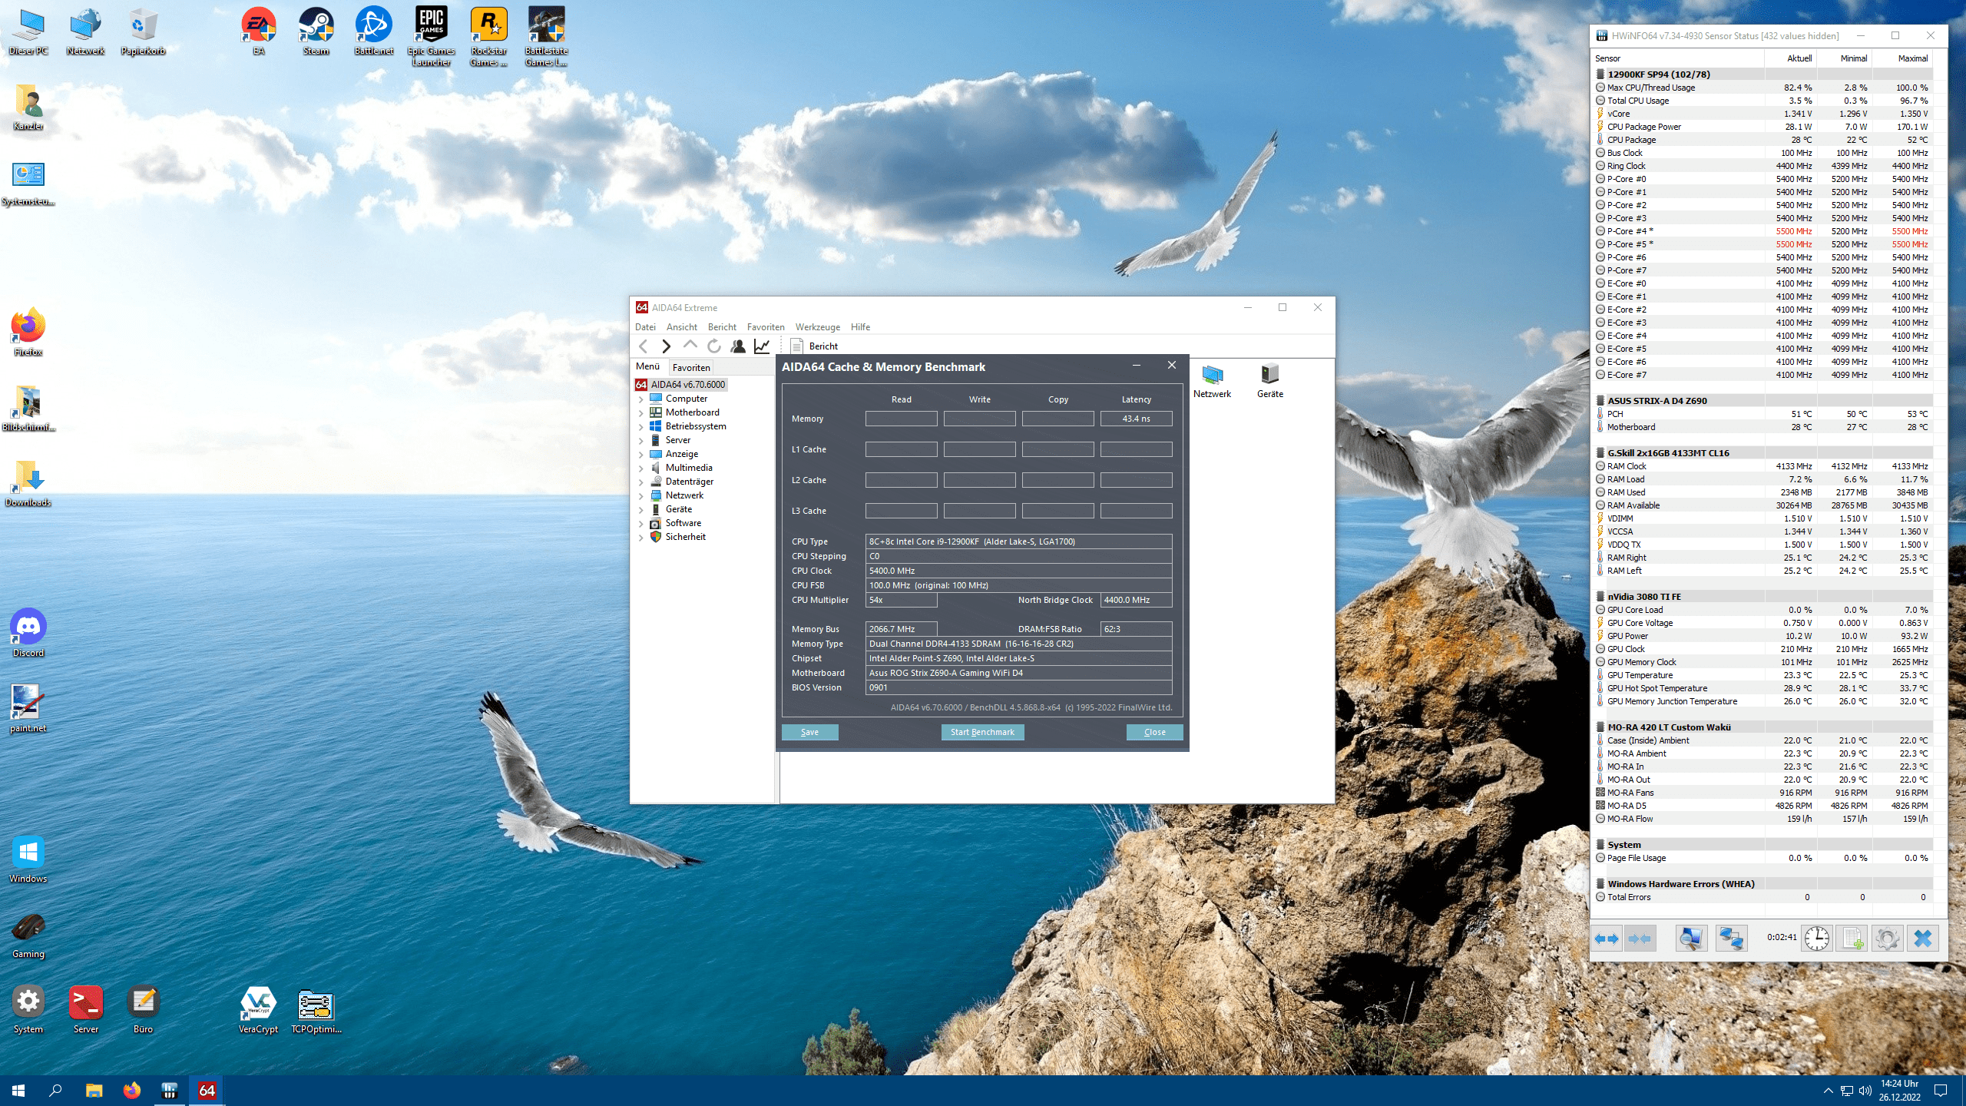Open the Bericht menu in AIDA64
This screenshot has width=1966, height=1106.
[722, 327]
